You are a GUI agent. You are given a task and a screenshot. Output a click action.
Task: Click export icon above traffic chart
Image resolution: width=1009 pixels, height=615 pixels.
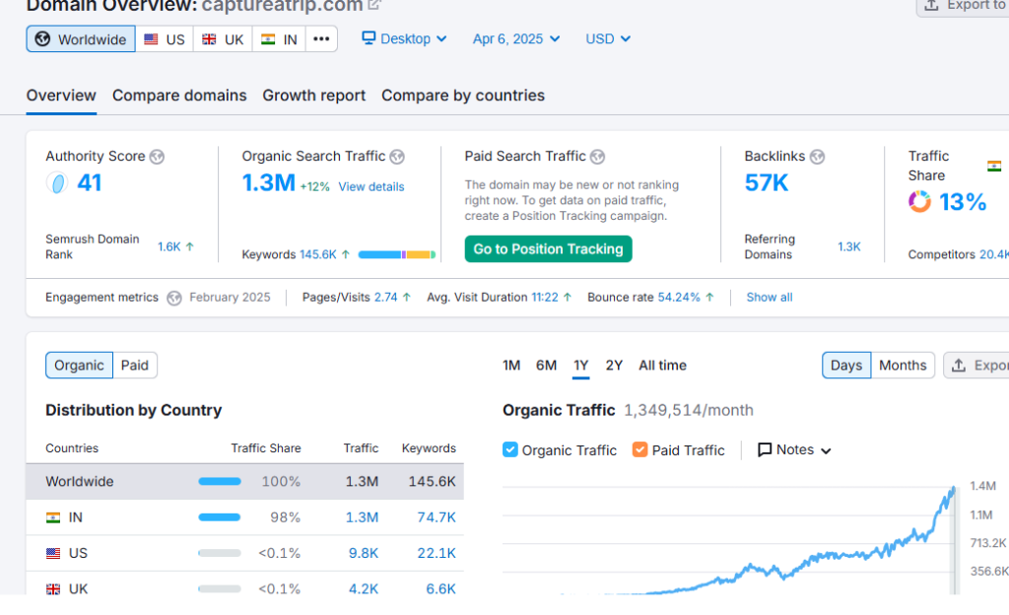tap(959, 366)
